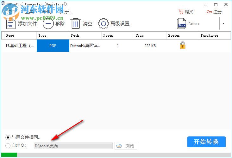This screenshot has height=158, width=232.
Task: Click the folder icon on Browse button
Action: click(x=119, y=146)
